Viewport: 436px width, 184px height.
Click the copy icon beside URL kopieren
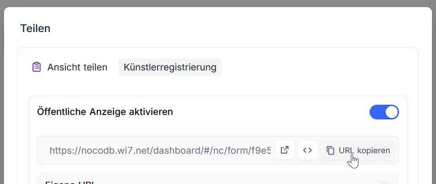point(330,151)
